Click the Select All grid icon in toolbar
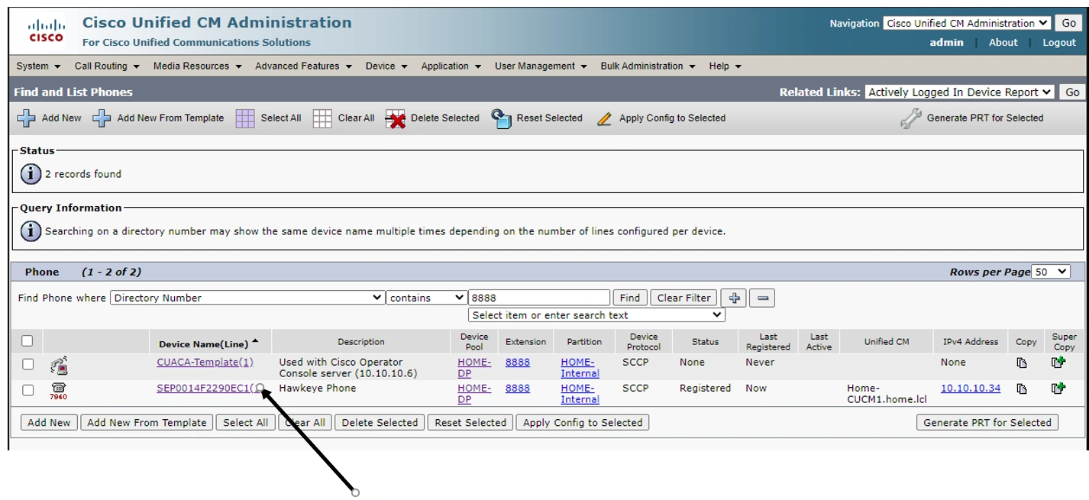Viewport: 1089px width, 500px height. click(x=245, y=118)
